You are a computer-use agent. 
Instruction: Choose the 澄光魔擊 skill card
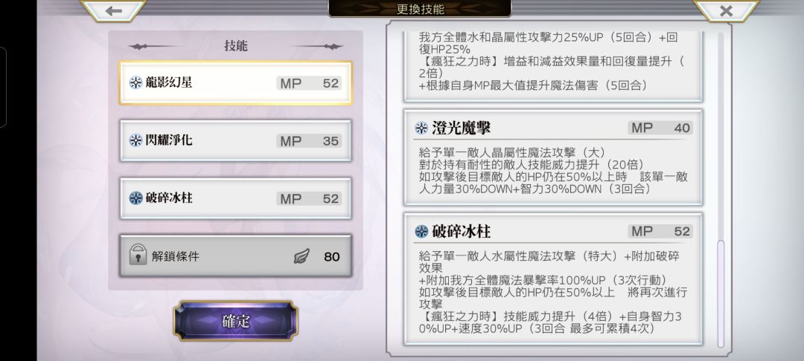[x=553, y=157]
